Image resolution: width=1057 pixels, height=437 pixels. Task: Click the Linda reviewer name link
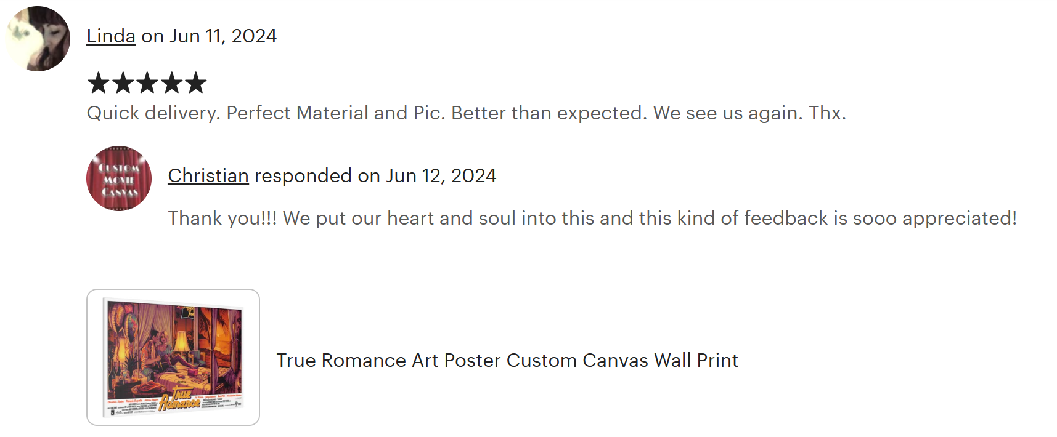[x=111, y=36]
